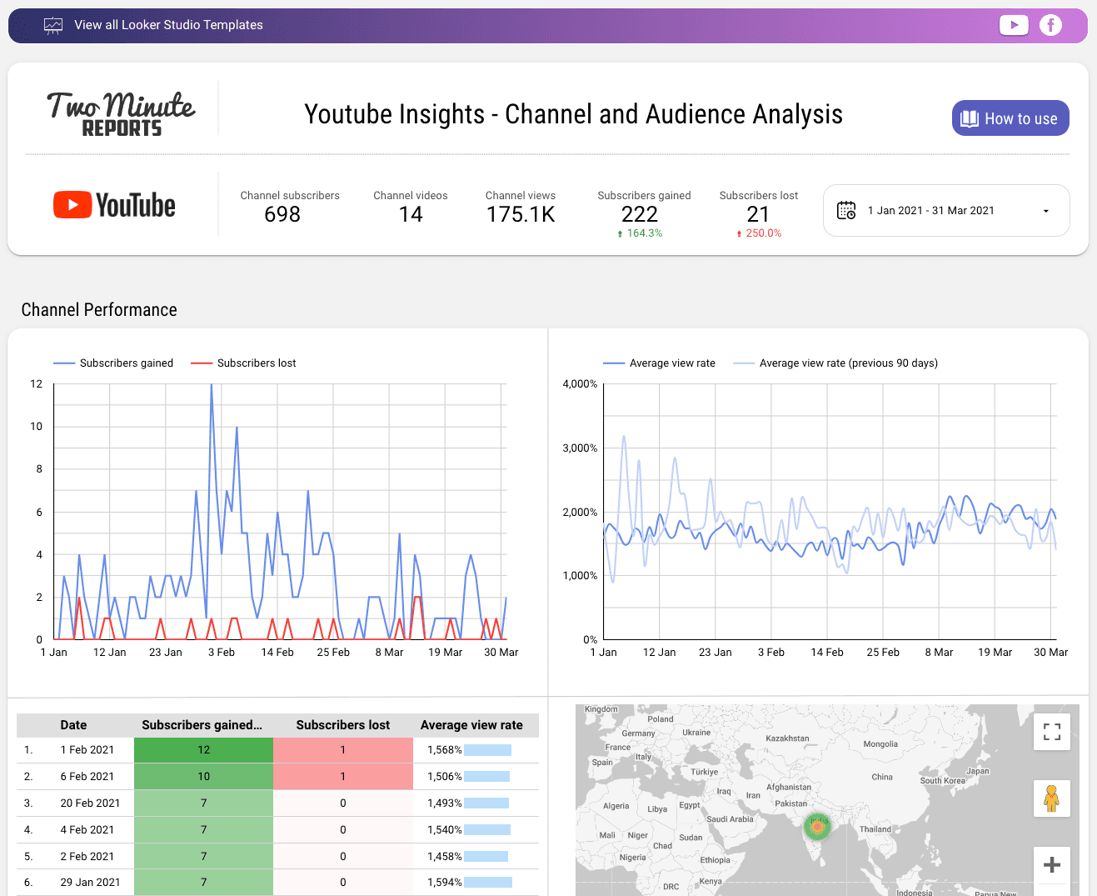
Task: Click the calendar icon in the date range picker
Action: point(845,210)
